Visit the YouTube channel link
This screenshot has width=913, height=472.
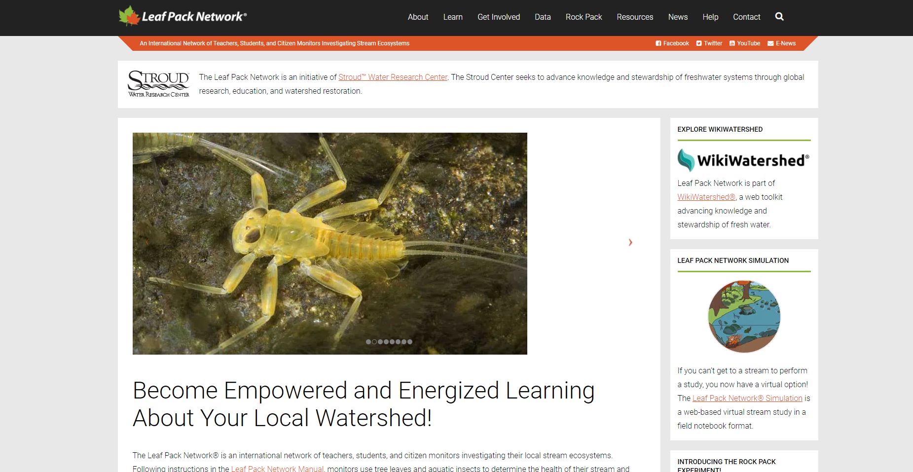pyautogui.click(x=745, y=43)
